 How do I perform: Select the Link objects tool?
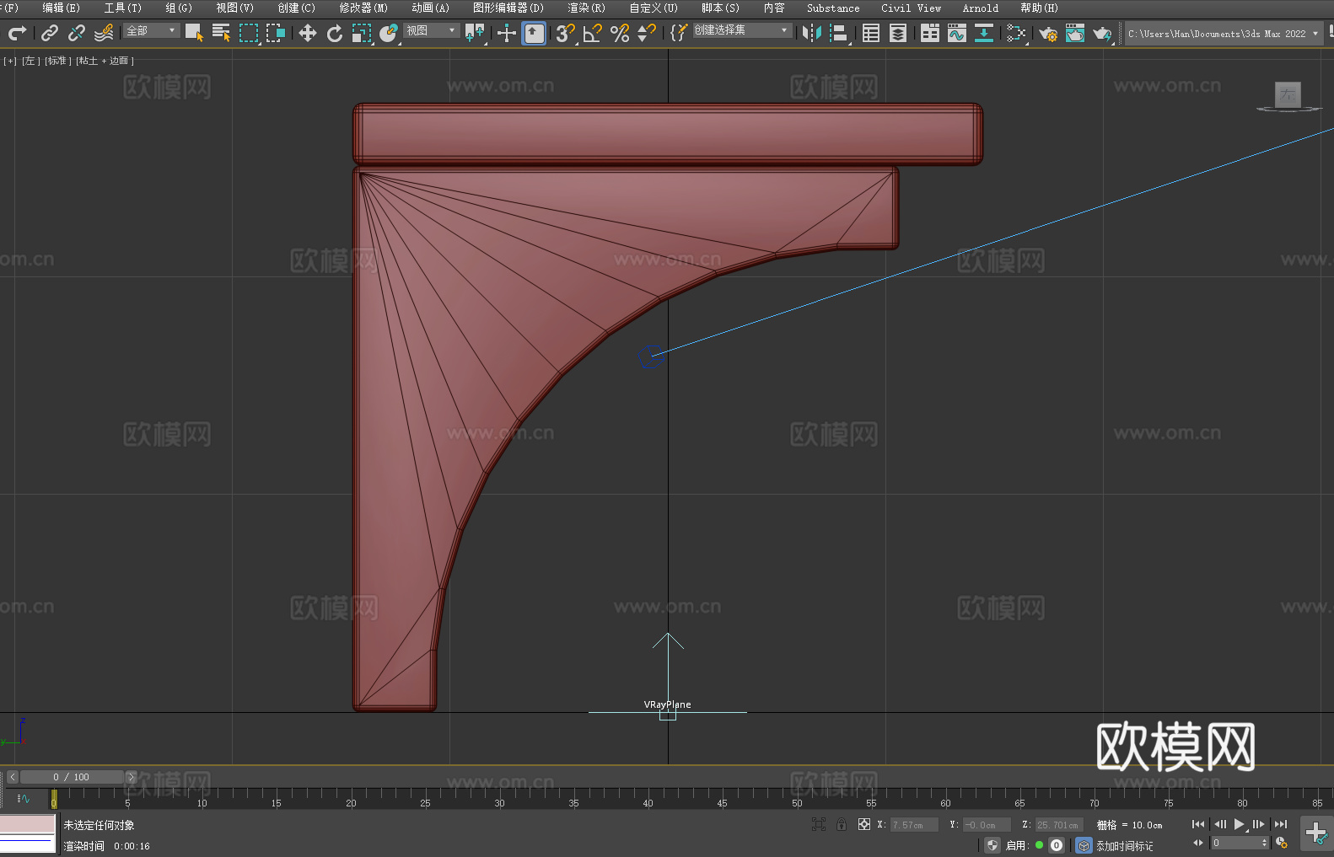pos(50,33)
